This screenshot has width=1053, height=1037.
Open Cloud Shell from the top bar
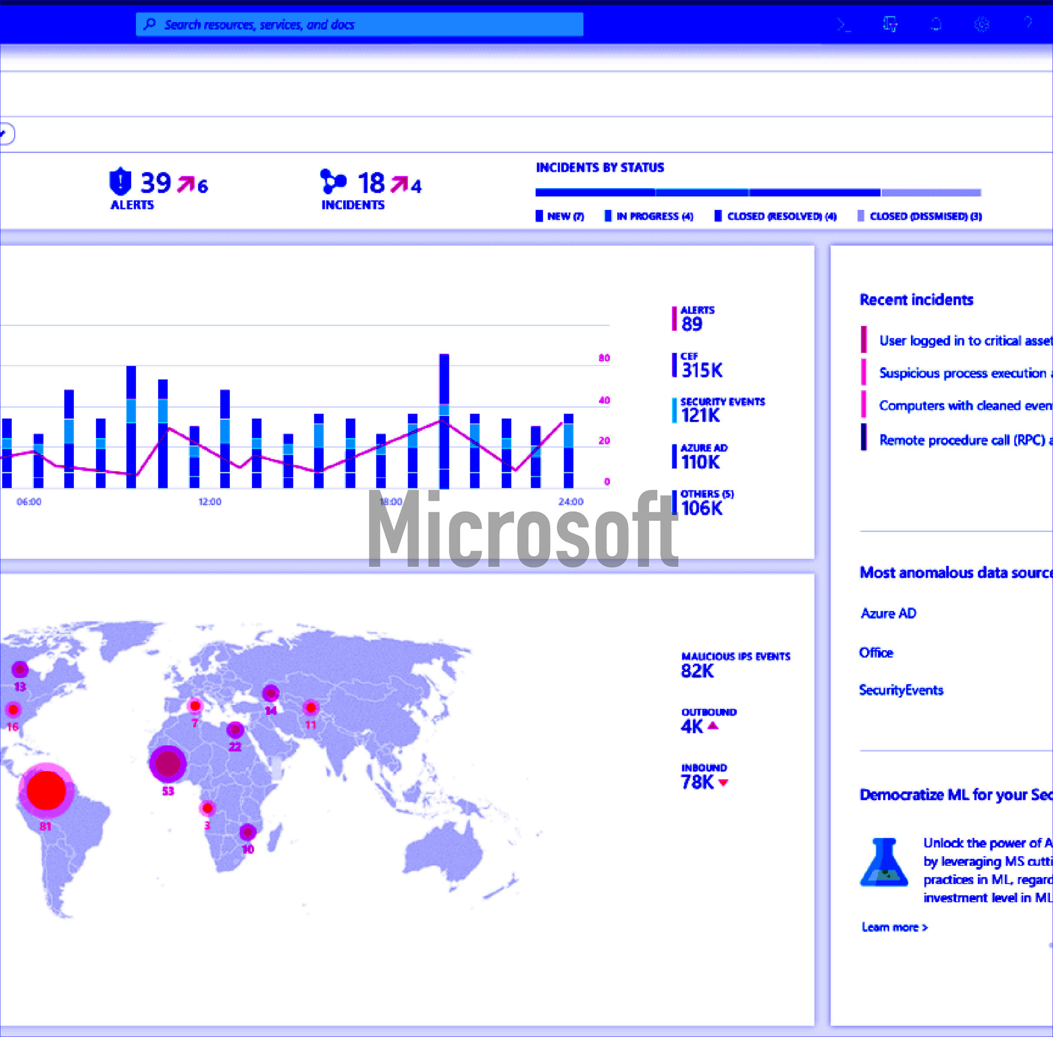[844, 24]
